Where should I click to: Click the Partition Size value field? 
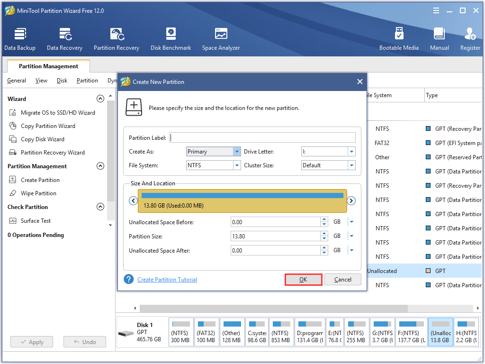[x=275, y=236]
